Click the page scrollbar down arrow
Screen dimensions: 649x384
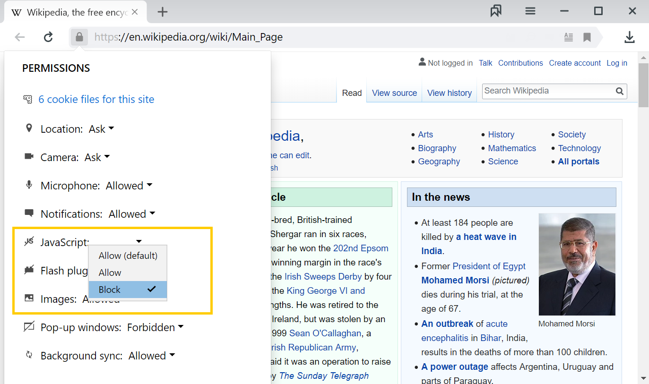(643, 378)
